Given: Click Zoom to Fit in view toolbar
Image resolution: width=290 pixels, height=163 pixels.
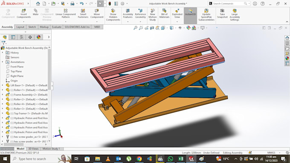Looking at the screenshot, I should [135, 28].
